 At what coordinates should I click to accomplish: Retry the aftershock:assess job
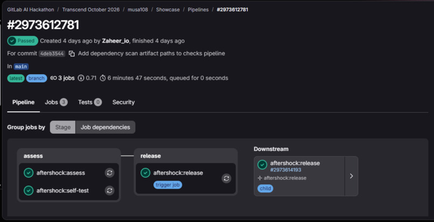tap(110, 173)
